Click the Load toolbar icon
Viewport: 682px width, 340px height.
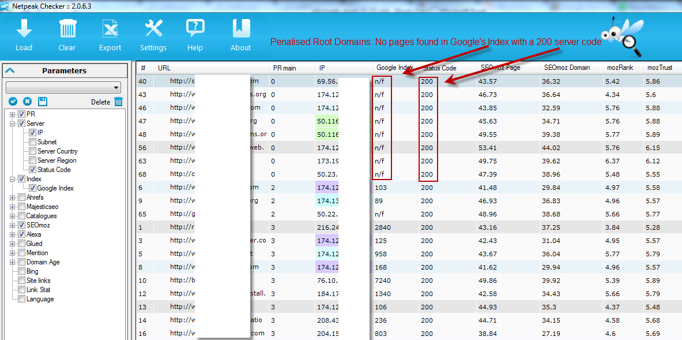24,29
